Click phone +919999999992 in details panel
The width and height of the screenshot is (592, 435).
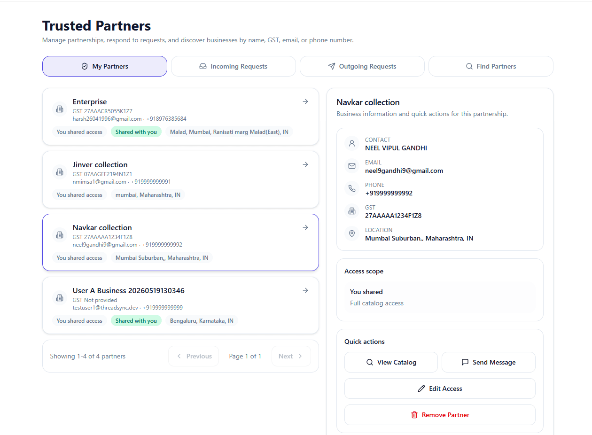point(389,193)
